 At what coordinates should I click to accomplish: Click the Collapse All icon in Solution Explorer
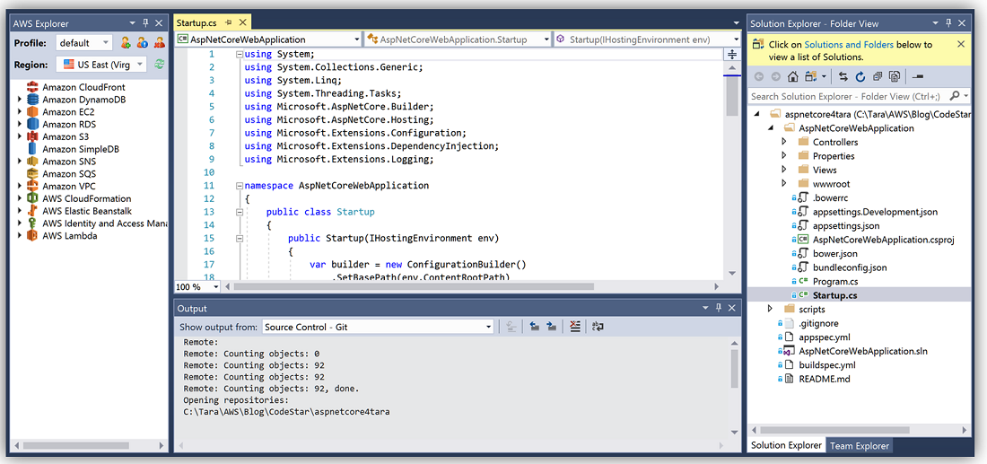877,77
